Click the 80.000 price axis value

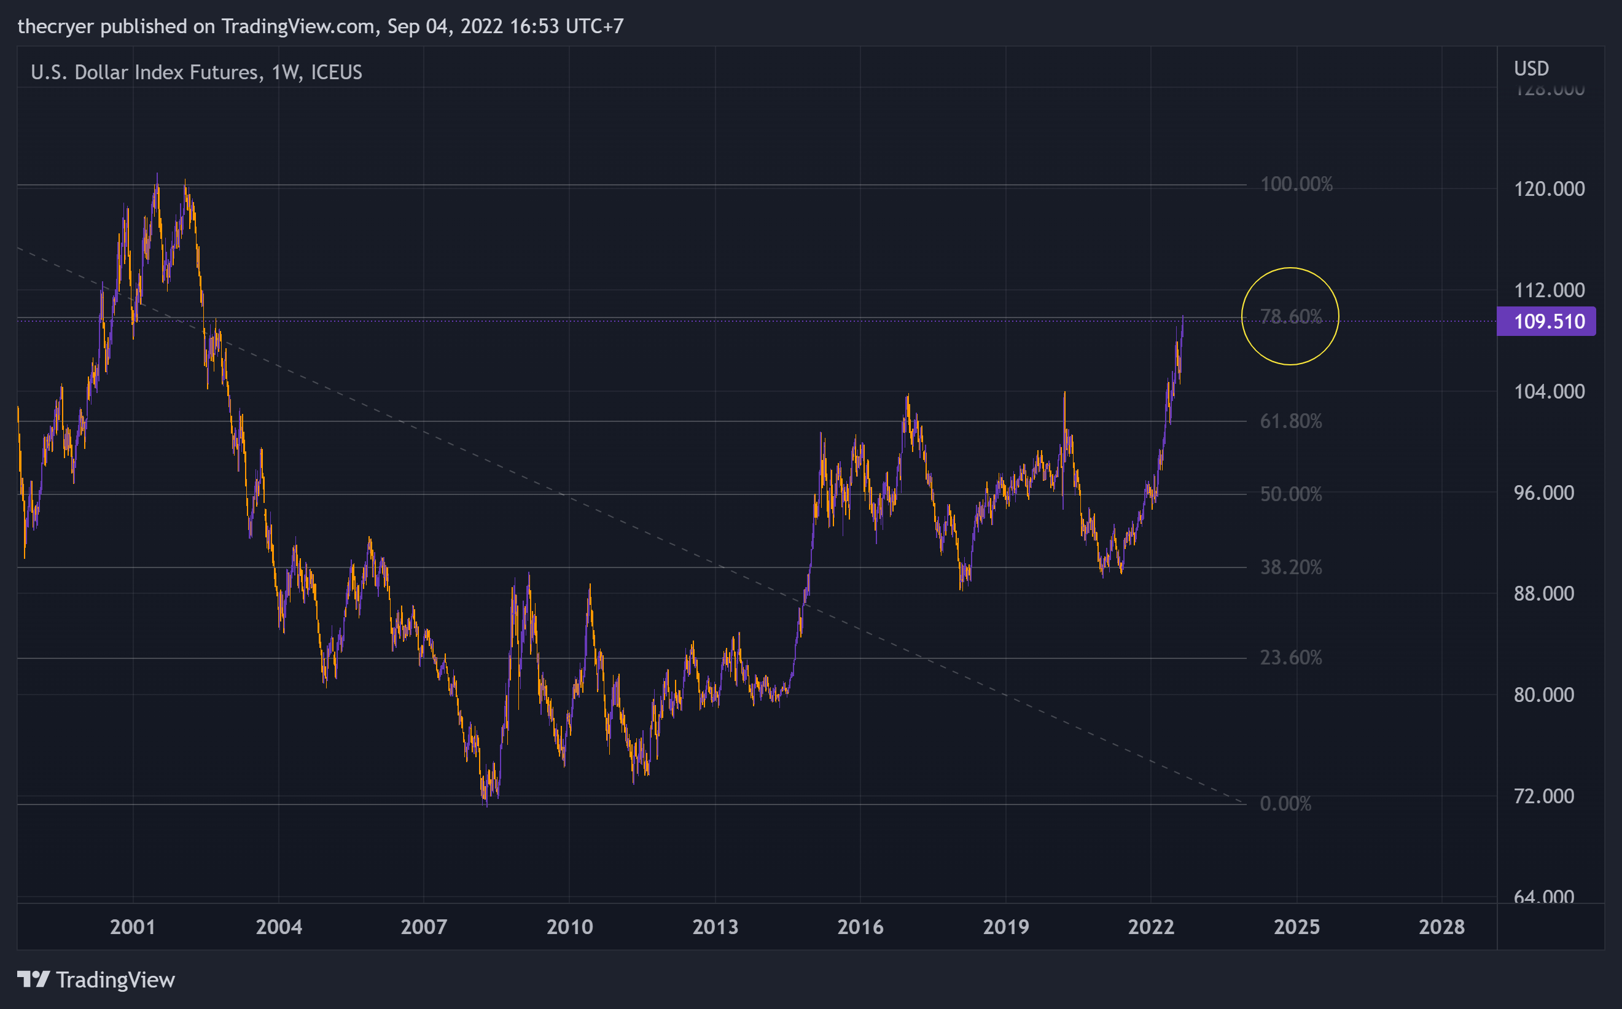(1544, 695)
